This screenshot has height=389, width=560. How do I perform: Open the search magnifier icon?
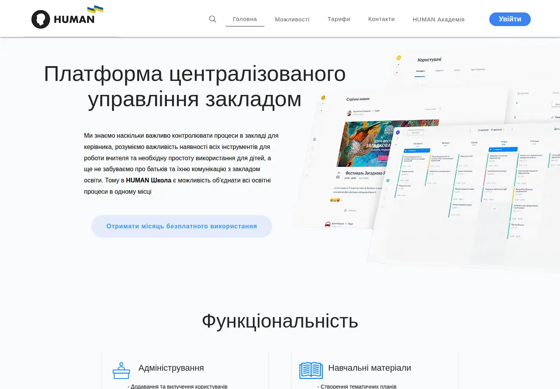pos(213,19)
